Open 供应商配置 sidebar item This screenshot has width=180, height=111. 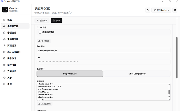pyautogui.click(x=15, y=26)
